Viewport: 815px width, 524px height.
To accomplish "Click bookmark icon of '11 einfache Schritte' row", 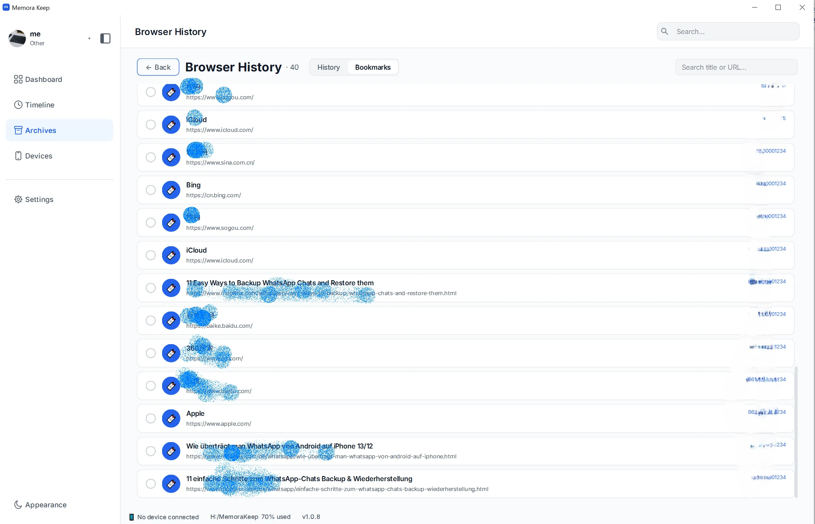I will 171,484.
